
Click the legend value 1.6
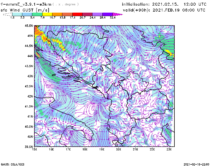(x=12, y=17)
